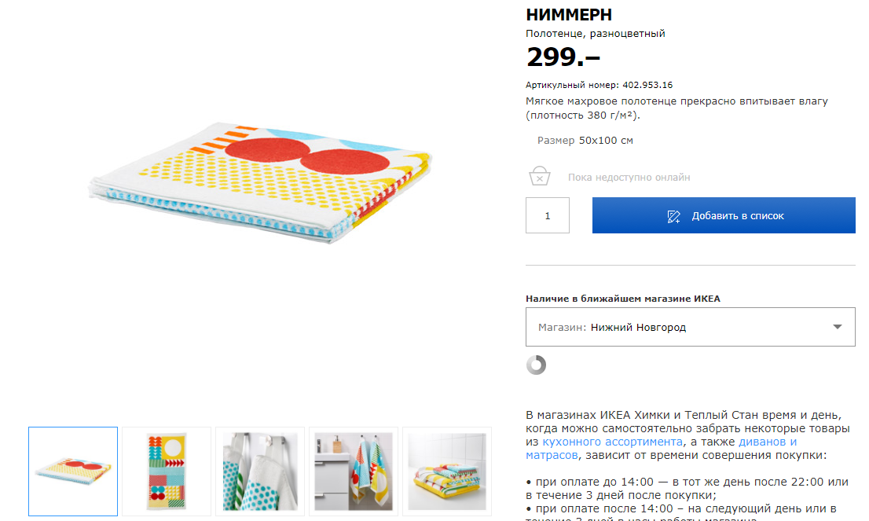Click the Добавить в список button
869x521 pixels.
(723, 215)
